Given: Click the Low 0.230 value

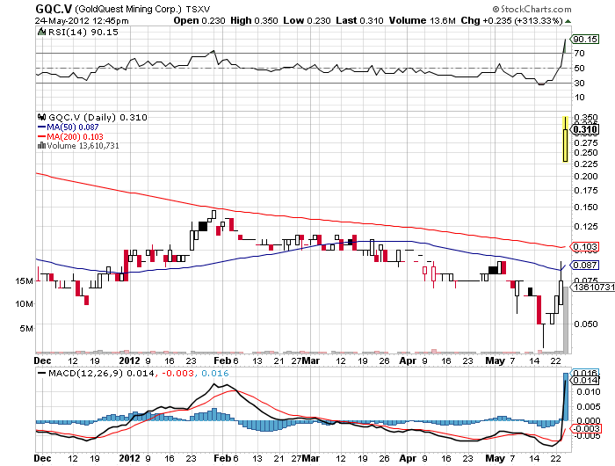Looking at the screenshot, I should [x=307, y=21].
